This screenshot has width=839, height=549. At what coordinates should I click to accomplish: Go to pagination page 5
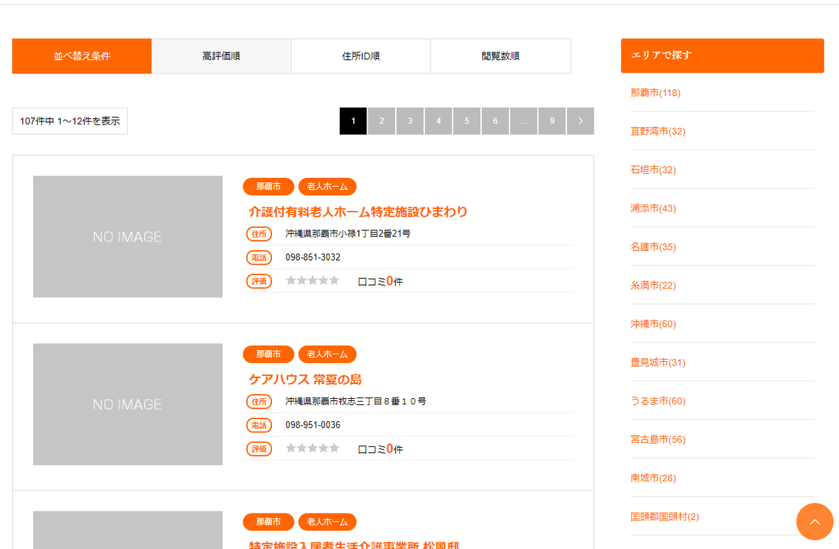[467, 121]
